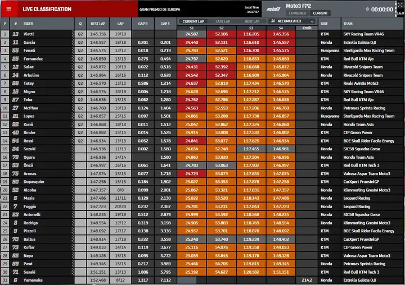Click Fernandez Q2 badge
Image resolution: width=405 pixels, height=285 pixels.
pyautogui.click(x=80, y=59)
